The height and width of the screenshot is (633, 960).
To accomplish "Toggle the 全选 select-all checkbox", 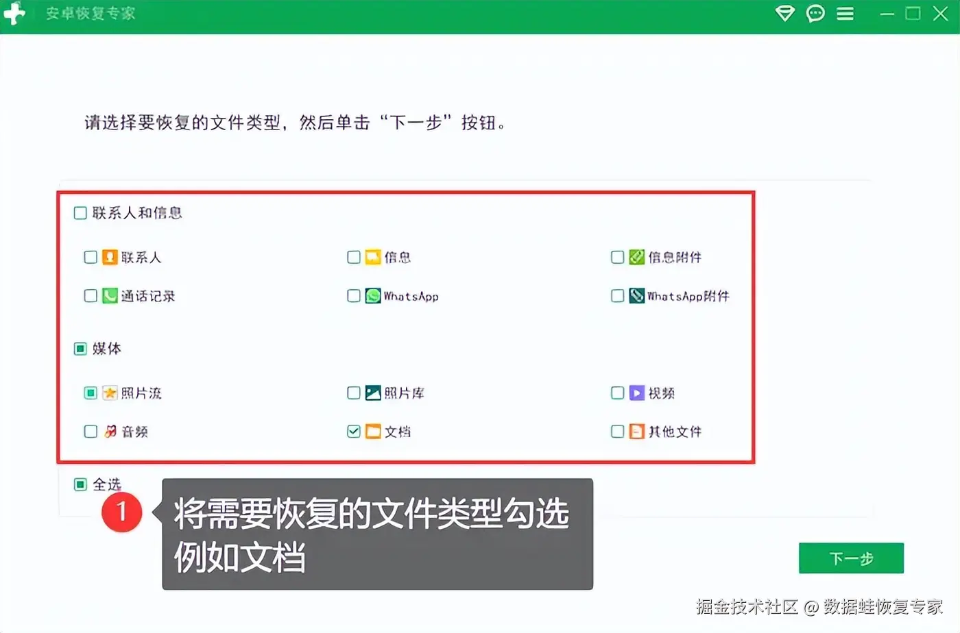I will click(x=80, y=484).
